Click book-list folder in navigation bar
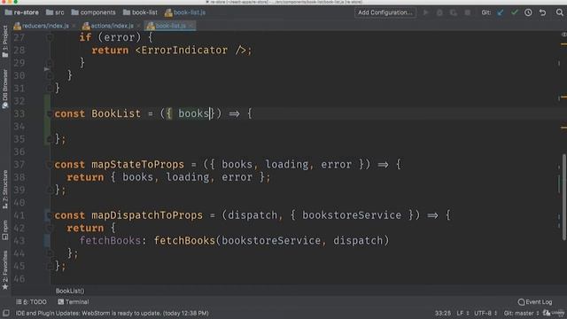Viewport: 567px width, 319px height. (140, 12)
